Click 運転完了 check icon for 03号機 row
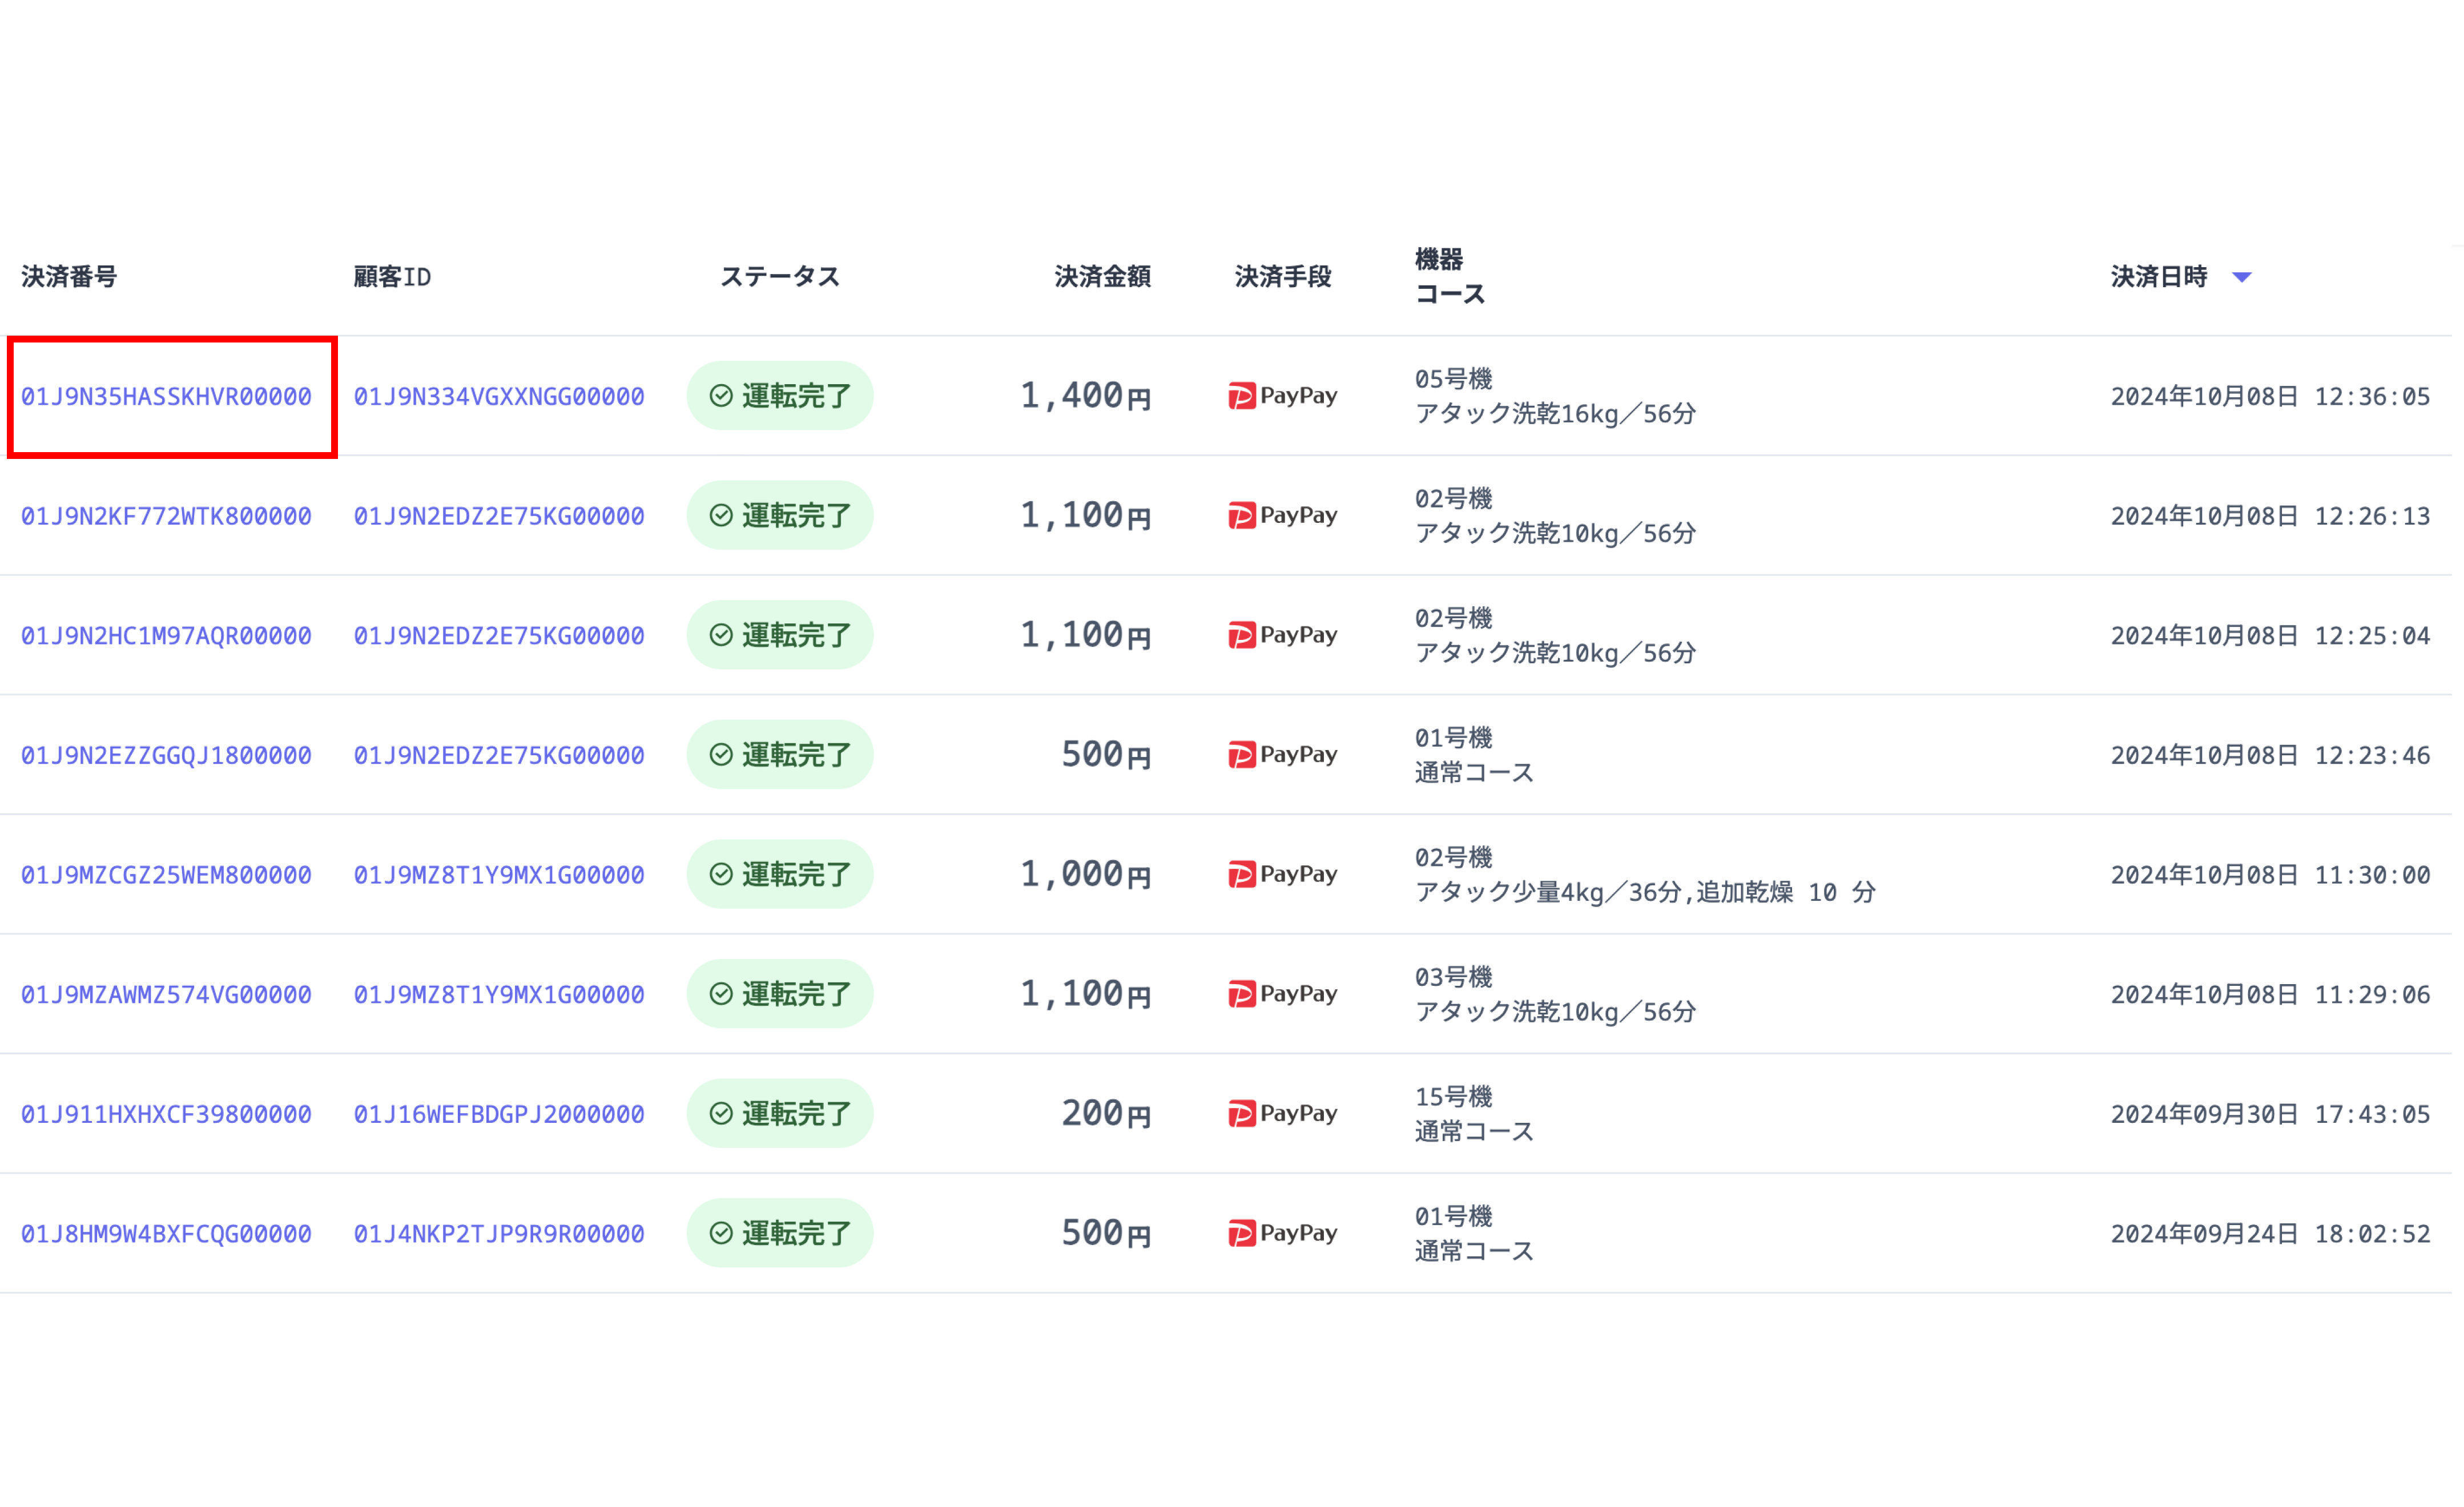2464x1507 pixels. coord(721,994)
